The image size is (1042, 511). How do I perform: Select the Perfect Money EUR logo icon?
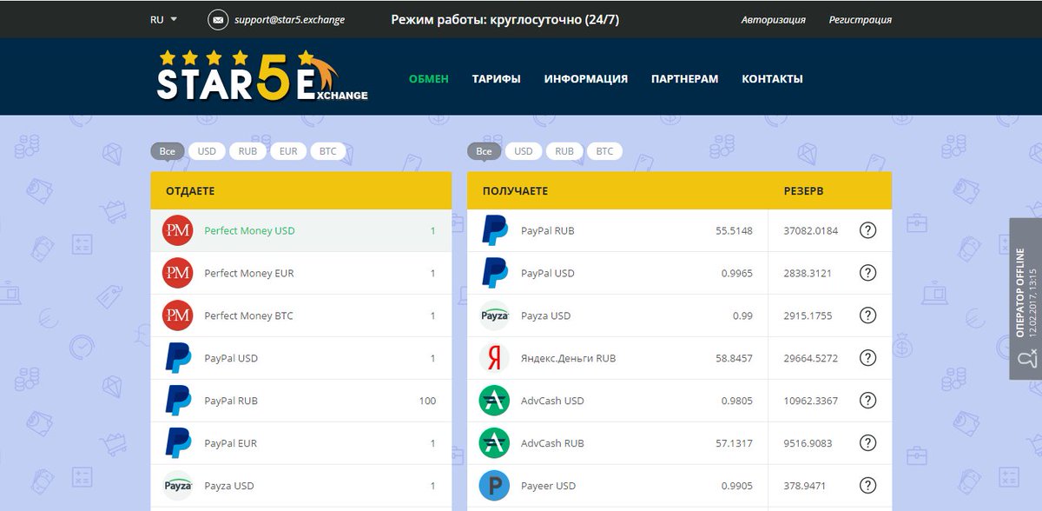[177, 274]
